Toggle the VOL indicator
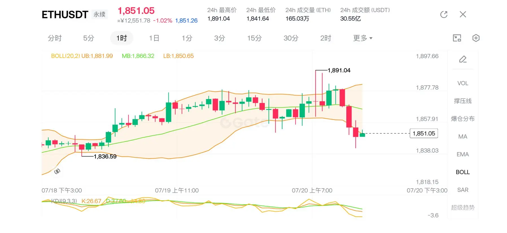Image resolution: width=507 pixels, height=233 pixels. 463,83
